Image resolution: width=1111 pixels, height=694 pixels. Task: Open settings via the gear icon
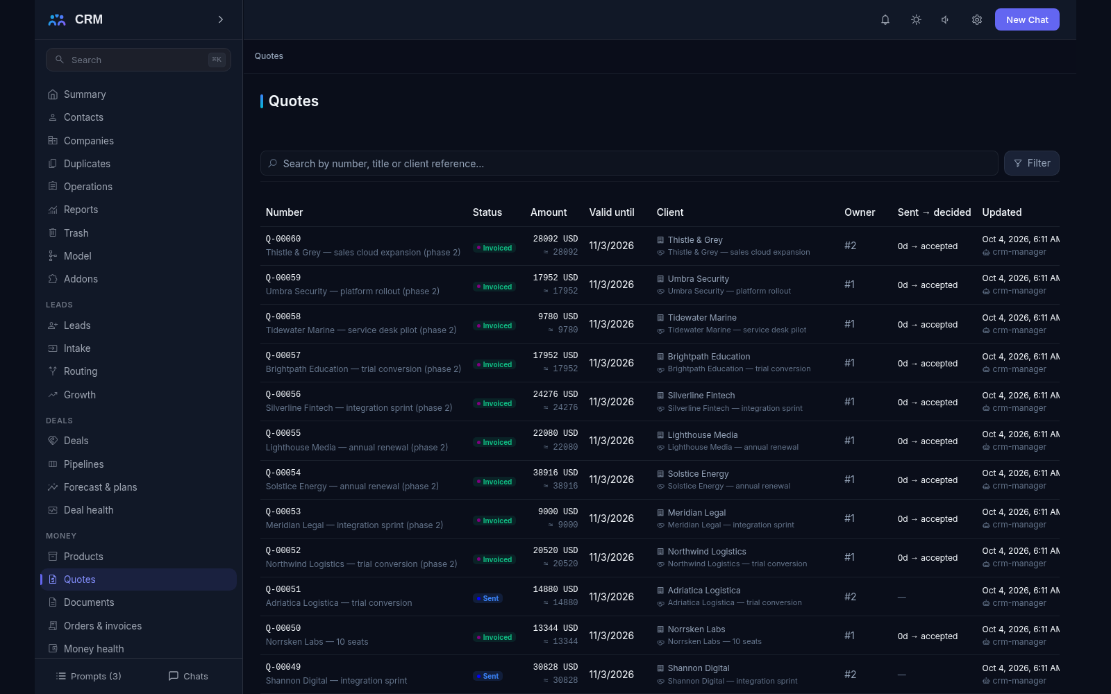pyautogui.click(x=977, y=19)
